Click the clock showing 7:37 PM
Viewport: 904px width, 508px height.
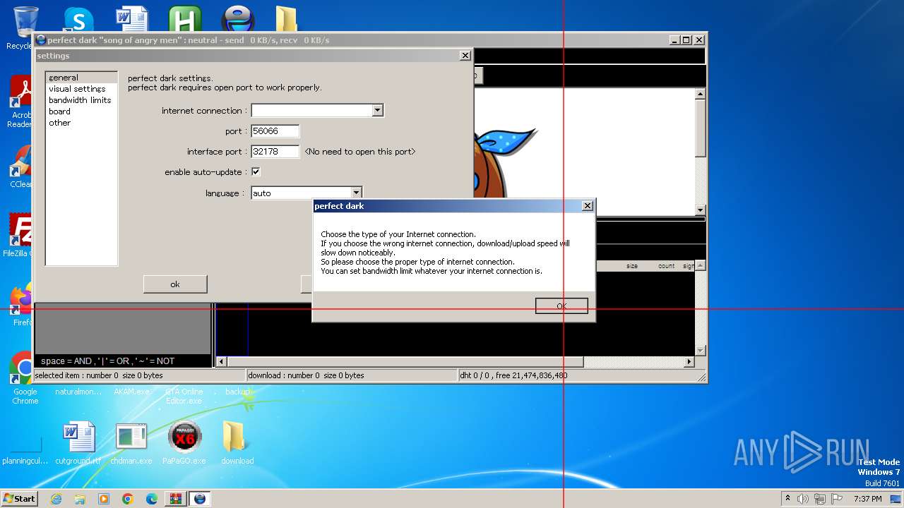click(867, 499)
